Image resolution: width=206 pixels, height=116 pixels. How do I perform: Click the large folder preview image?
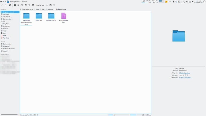point(178,36)
